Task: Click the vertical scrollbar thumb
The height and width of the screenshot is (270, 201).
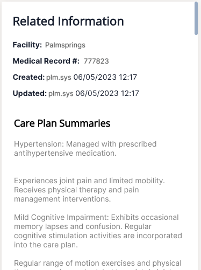Action: click(x=196, y=18)
